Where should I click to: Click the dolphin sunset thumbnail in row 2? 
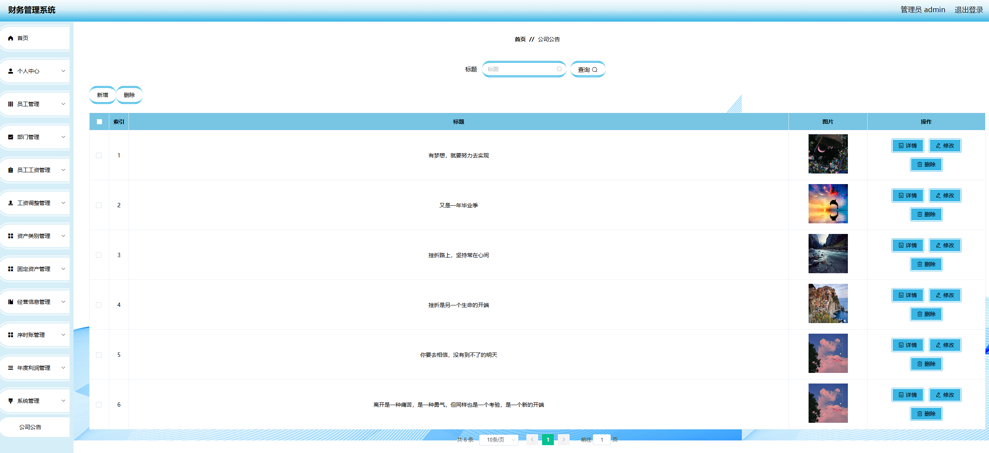[828, 204]
